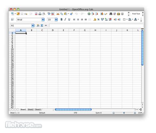Click the Open file folder icon

[x=18, y=14]
